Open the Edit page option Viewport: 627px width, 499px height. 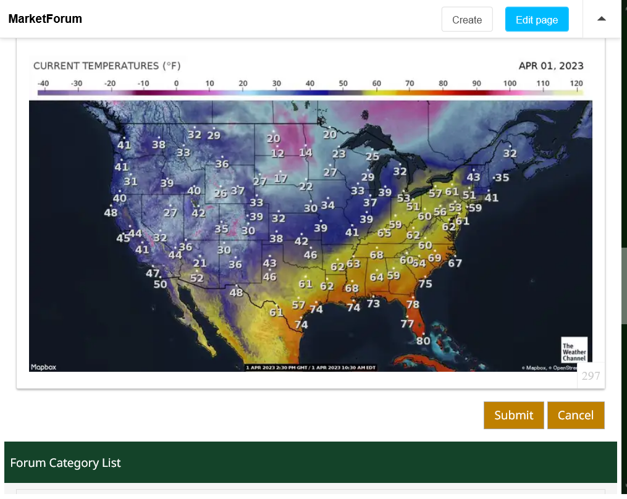click(x=536, y=20)
